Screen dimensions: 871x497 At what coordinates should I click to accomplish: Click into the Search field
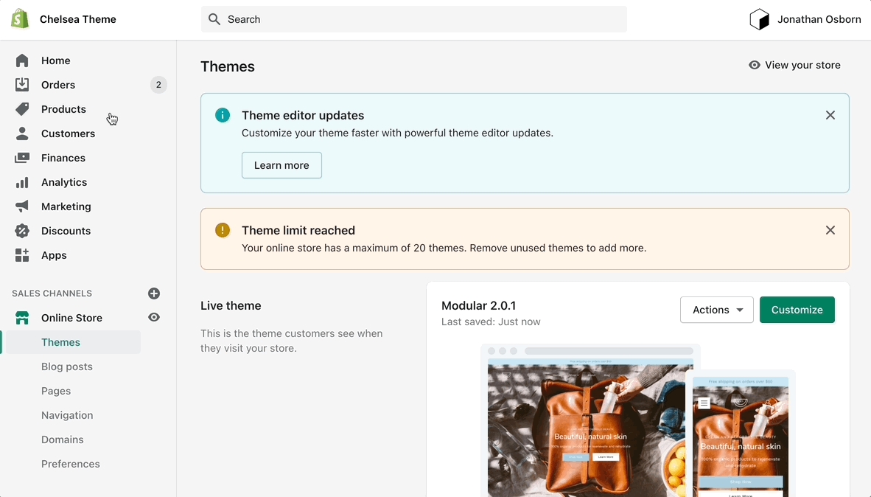click(x=413, y=19)
